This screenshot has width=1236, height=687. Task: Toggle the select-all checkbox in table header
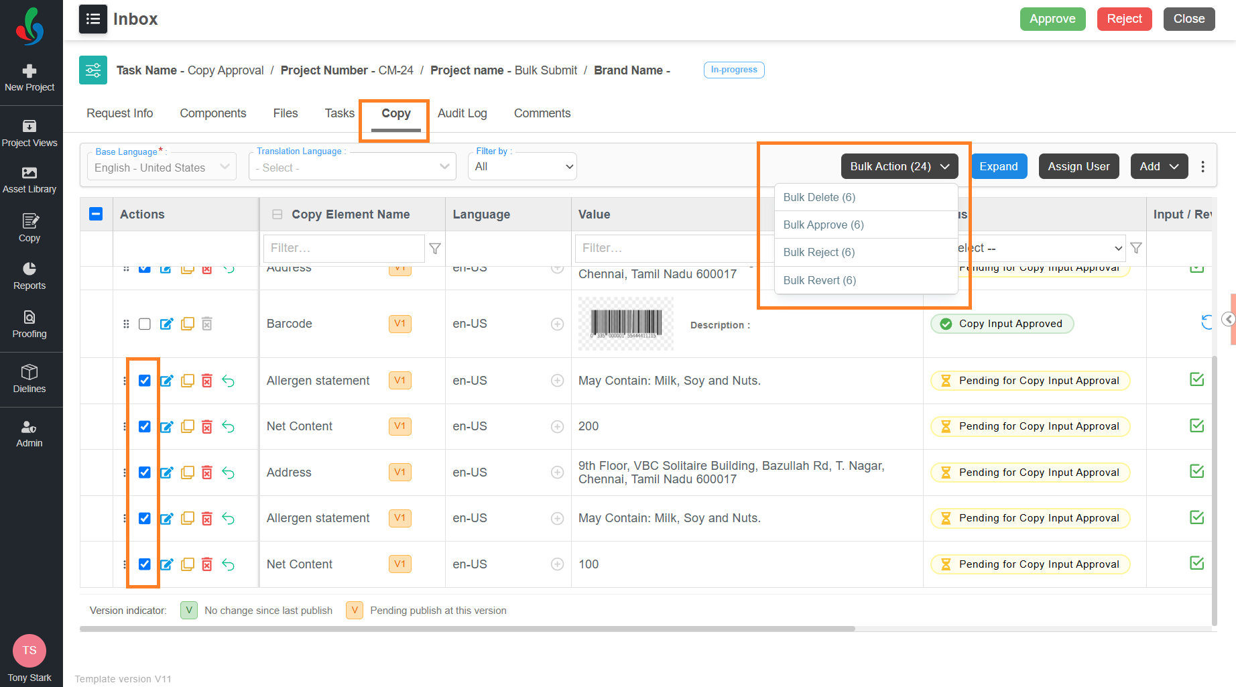click(x=96, y=214)
